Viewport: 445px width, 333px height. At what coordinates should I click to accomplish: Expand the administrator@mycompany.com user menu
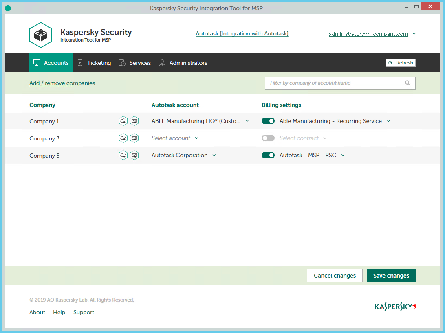[414, 34]
